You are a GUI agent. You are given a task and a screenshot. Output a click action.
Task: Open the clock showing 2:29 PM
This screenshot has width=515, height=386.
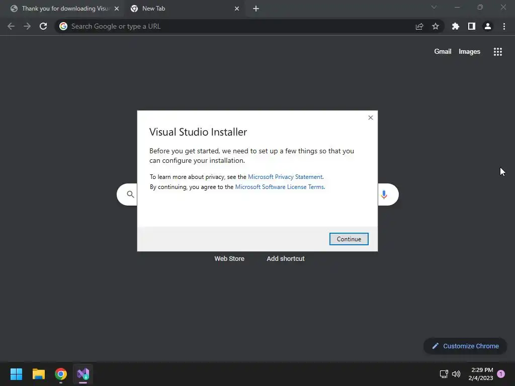point(481,374)
